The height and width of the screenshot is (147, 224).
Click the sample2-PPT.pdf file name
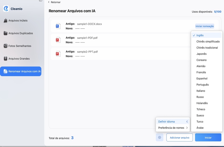pyautogui.click(x=87, y=52)
